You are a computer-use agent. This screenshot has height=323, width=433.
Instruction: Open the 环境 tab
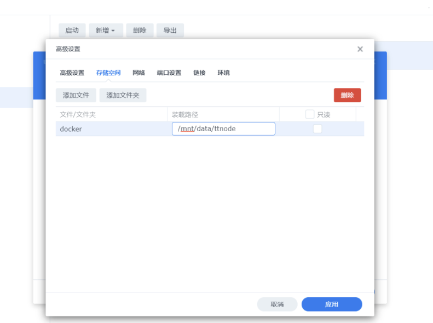pos(223,73)
